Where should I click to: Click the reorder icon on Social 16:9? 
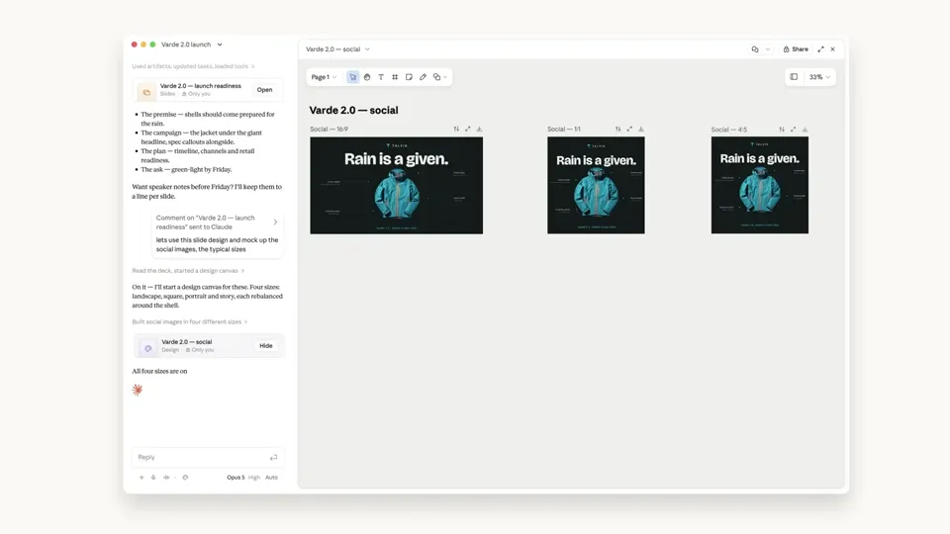pyautogui.click(x=456, y=129)
